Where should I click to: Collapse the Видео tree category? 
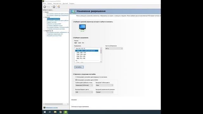pyautogui.click(x=44, y=12)
